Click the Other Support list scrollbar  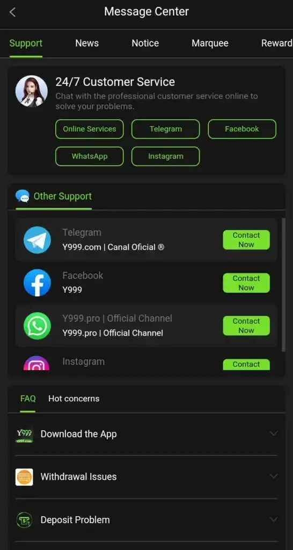pos(283,285)
